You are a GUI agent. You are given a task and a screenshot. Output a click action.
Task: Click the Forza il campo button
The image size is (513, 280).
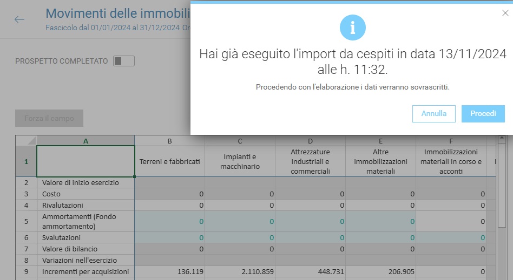click(x=49, y=118)
